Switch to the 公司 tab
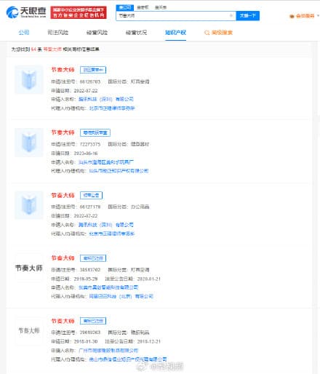This screenshot has height=374, width=320. 24,33
